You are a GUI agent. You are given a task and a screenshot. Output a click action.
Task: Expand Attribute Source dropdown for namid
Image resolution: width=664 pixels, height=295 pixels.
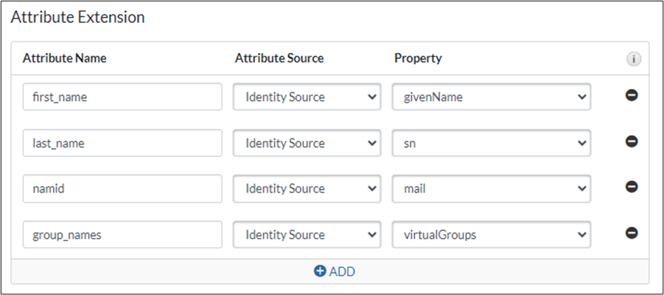(x=306, y=189)
